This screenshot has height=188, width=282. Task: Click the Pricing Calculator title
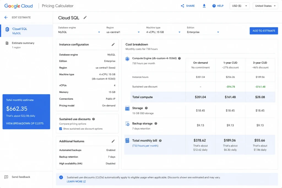tap(58, 6)
